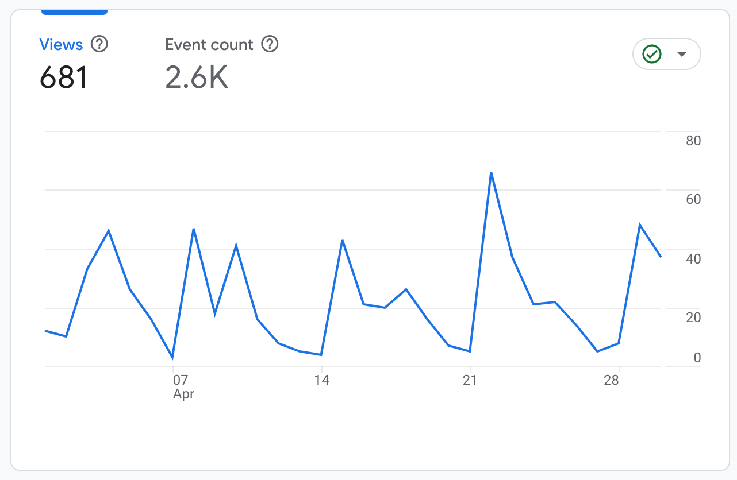Click the 0 label on the y-axis
Viewport: 737px width, 480px height.
tap(697, 358)
